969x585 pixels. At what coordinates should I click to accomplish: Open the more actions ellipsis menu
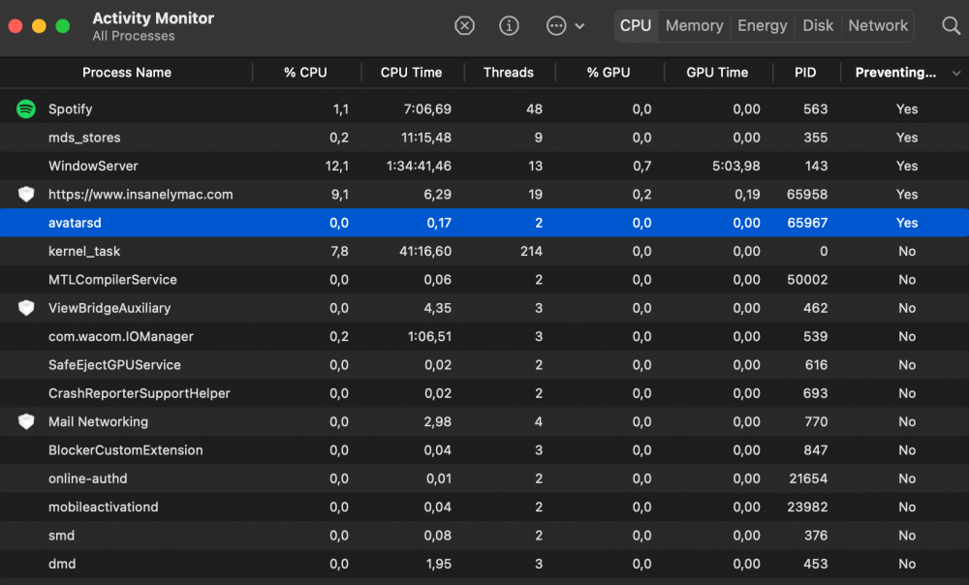(556, 26)
